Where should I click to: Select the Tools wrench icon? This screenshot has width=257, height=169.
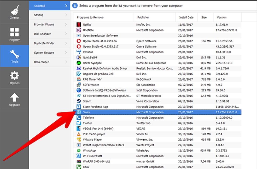(x=15, y=54)
